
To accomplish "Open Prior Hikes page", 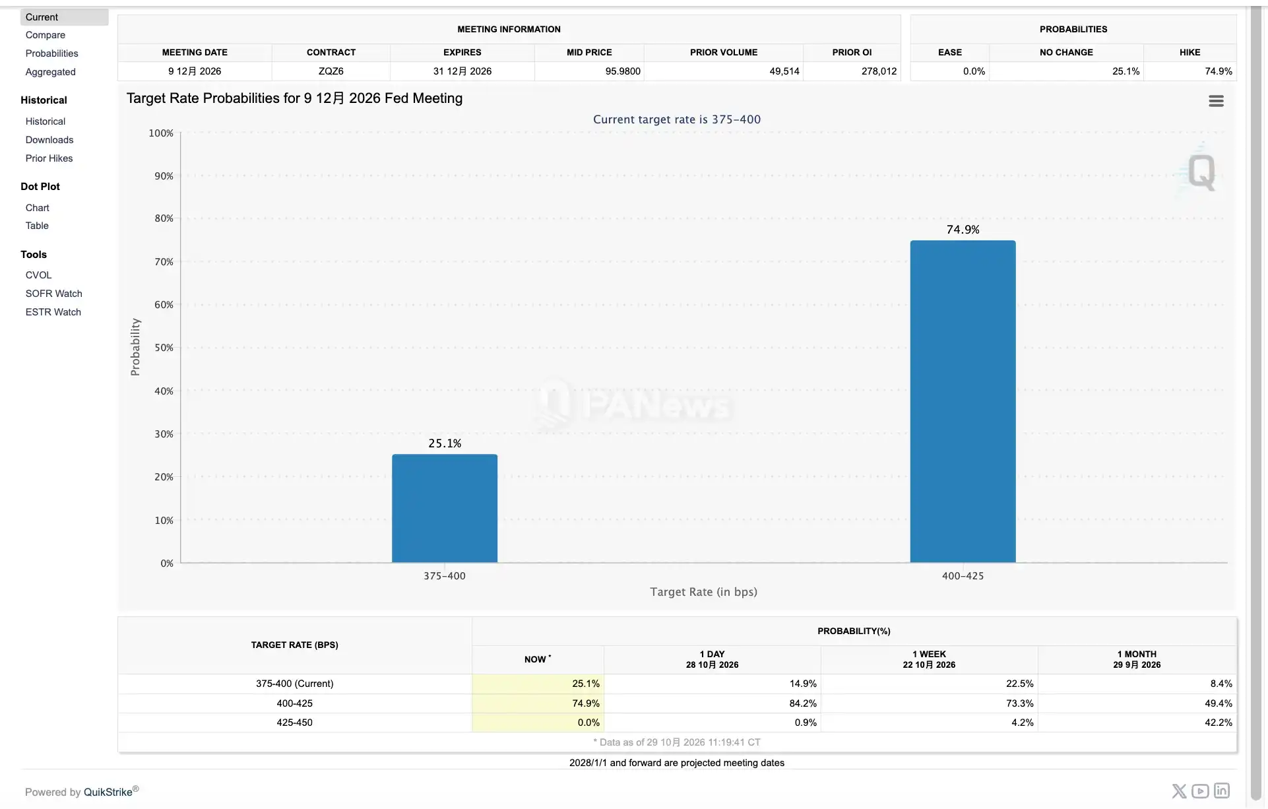I will click(x=49, y=158).
